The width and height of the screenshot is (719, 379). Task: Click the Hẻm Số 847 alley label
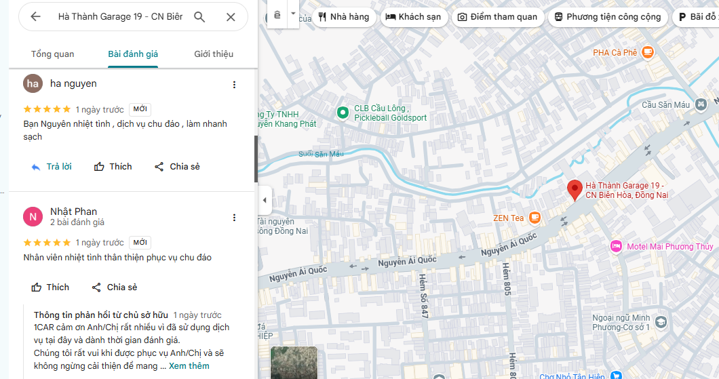click(x=423, y=296)
